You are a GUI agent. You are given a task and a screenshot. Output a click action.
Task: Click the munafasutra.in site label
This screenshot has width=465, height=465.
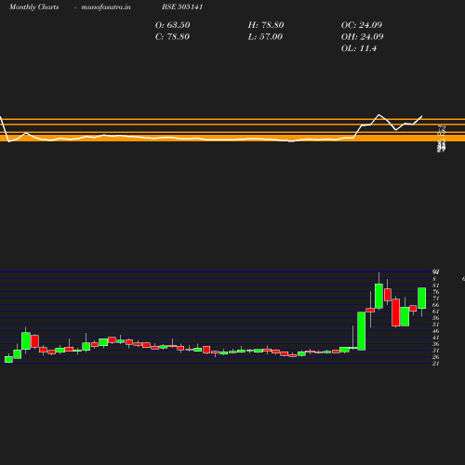106,7
